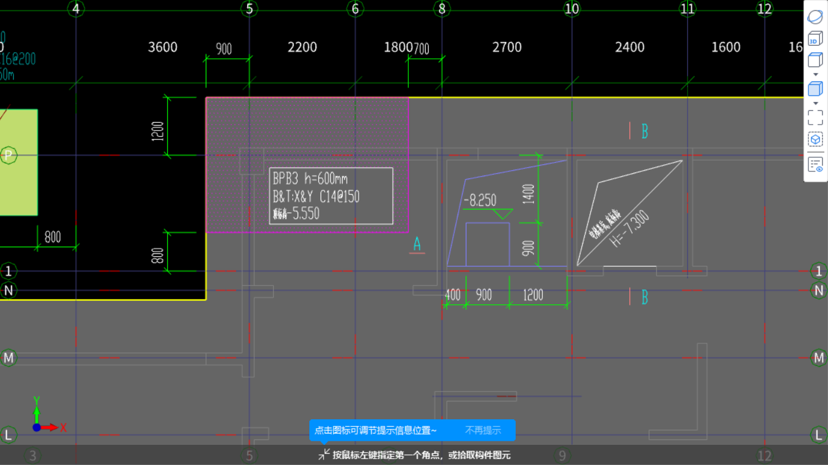The width and height of the screenshot is (828, 465).
Task: Click the dashed box component-selection icon
Action: tap(815, 139)
